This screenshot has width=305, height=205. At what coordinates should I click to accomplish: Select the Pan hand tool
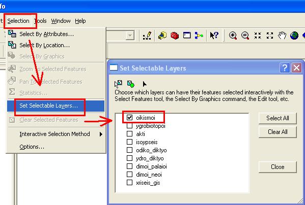point(282,36)
